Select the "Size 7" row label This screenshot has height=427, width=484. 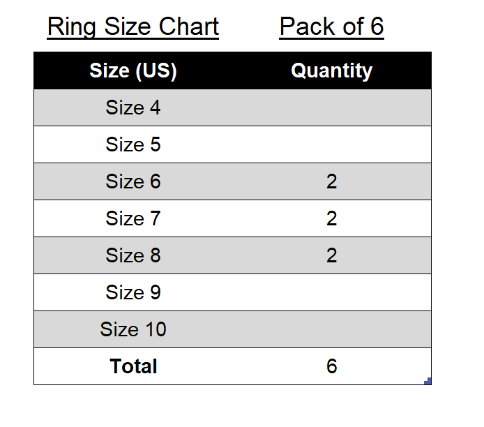[x=133, y=218]
